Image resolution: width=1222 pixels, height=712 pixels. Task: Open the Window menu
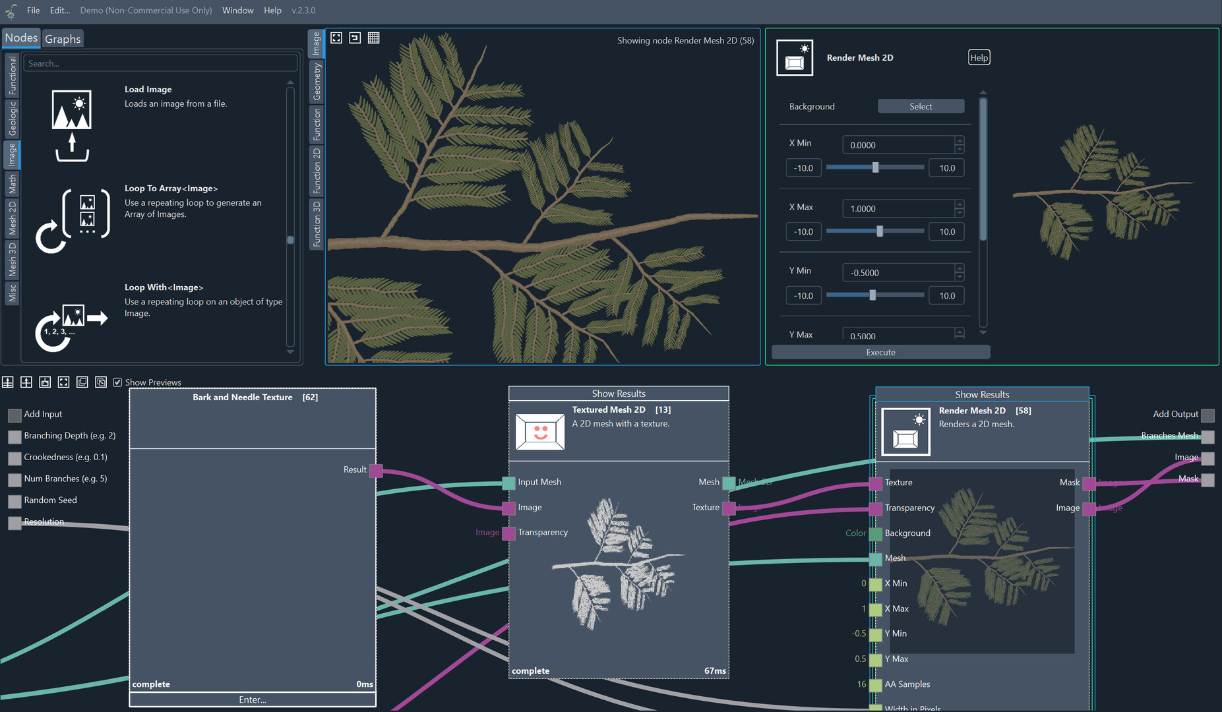coord(237,11)
